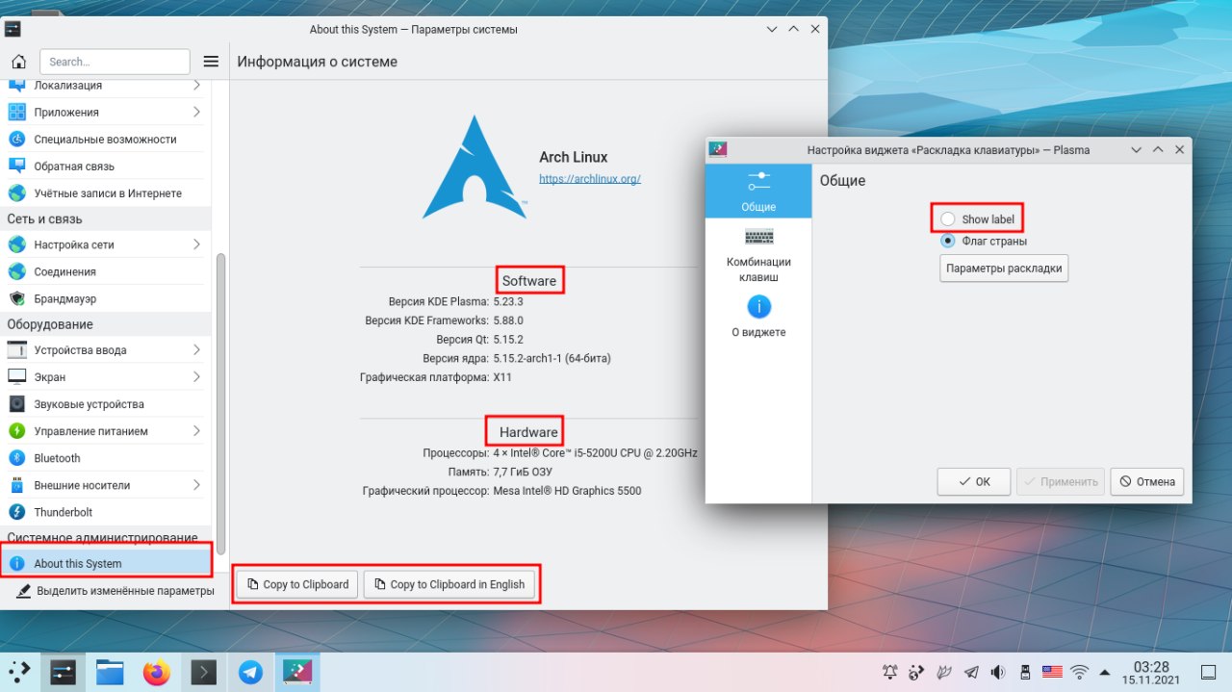The width and height of the screenshot is (1232, 692).
Task: Click System Settings icon in taskbar
Action: tap(64, 672)
